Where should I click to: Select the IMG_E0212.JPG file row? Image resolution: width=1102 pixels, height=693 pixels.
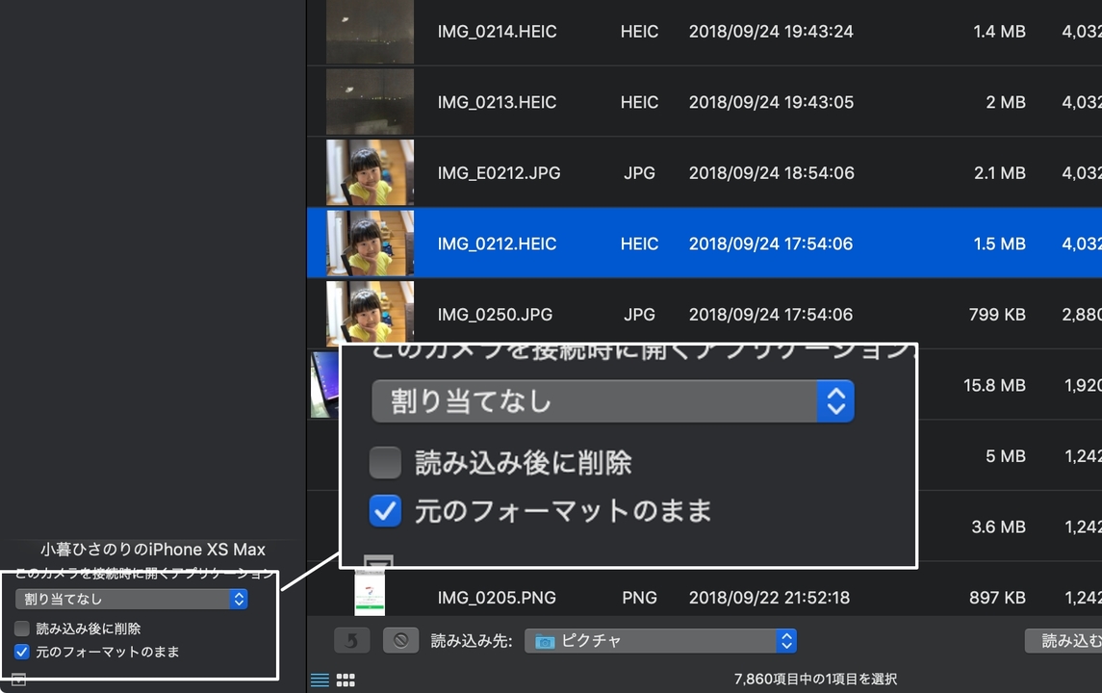[x=705, y=172]
